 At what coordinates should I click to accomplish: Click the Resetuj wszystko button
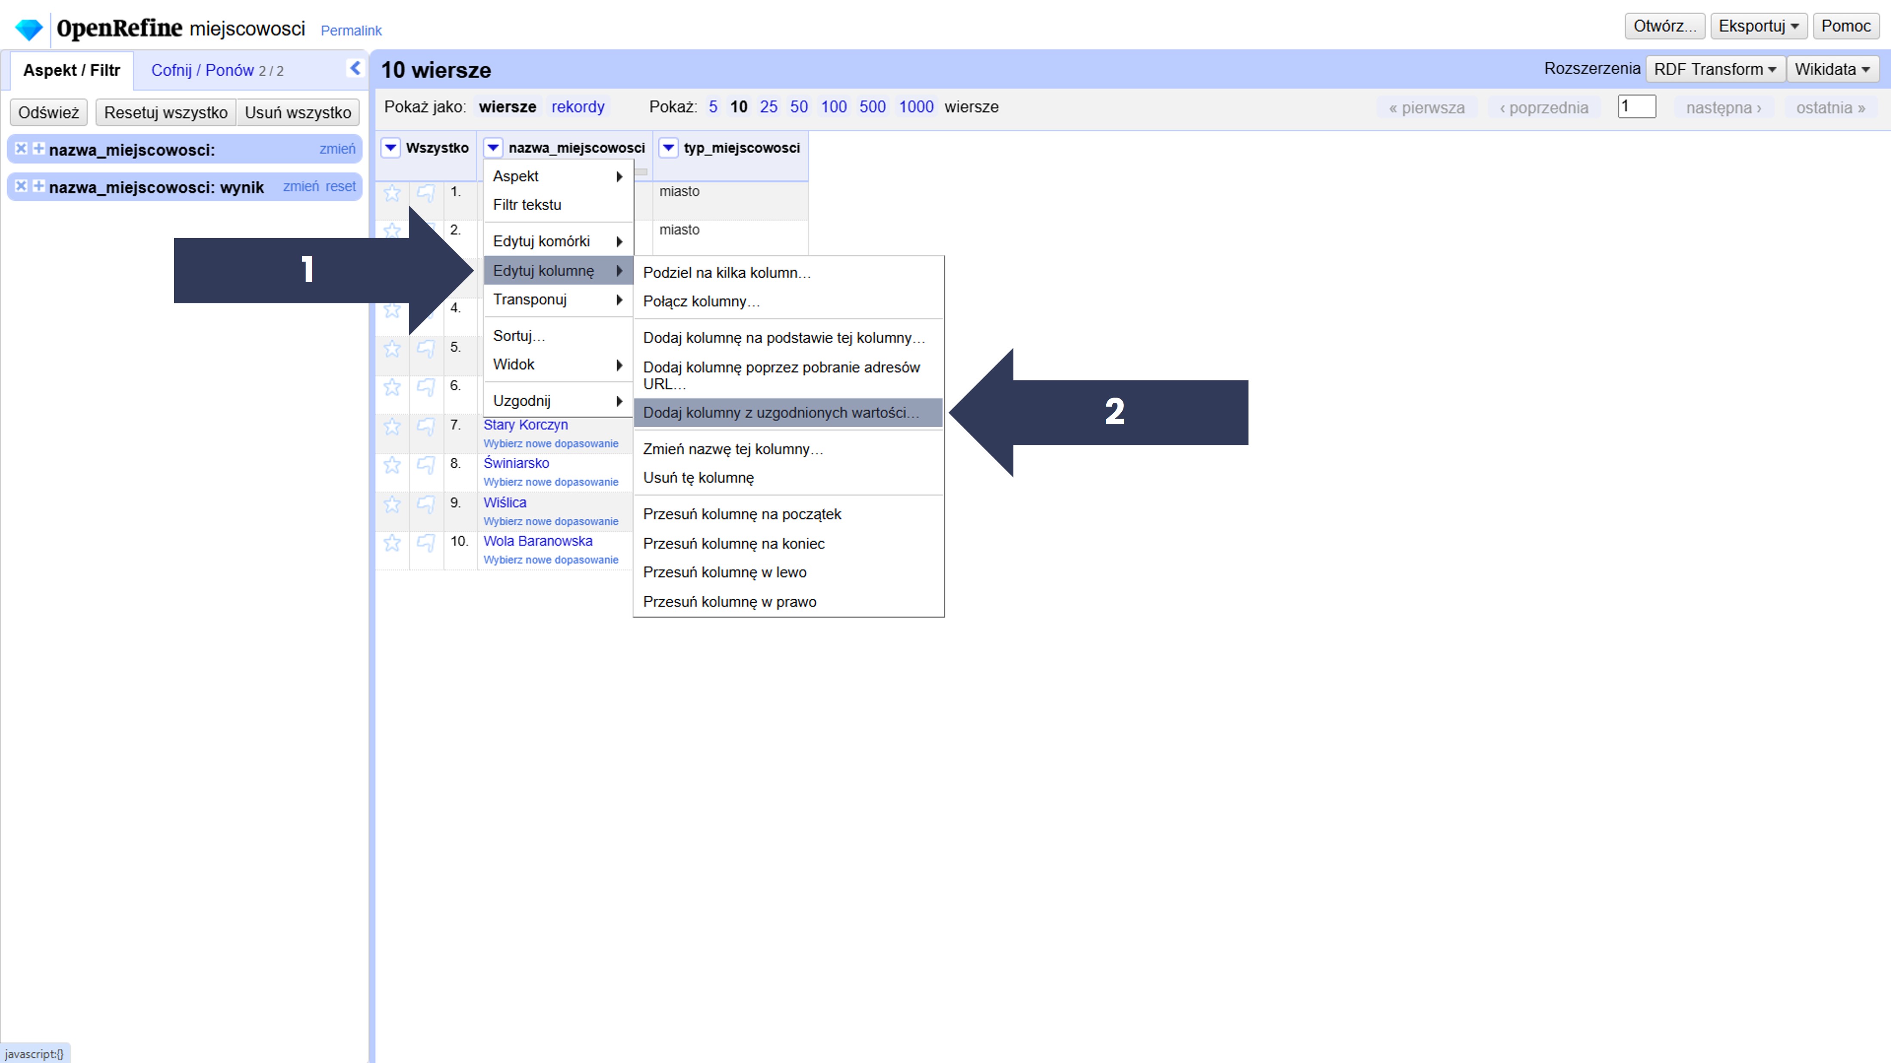165,112
